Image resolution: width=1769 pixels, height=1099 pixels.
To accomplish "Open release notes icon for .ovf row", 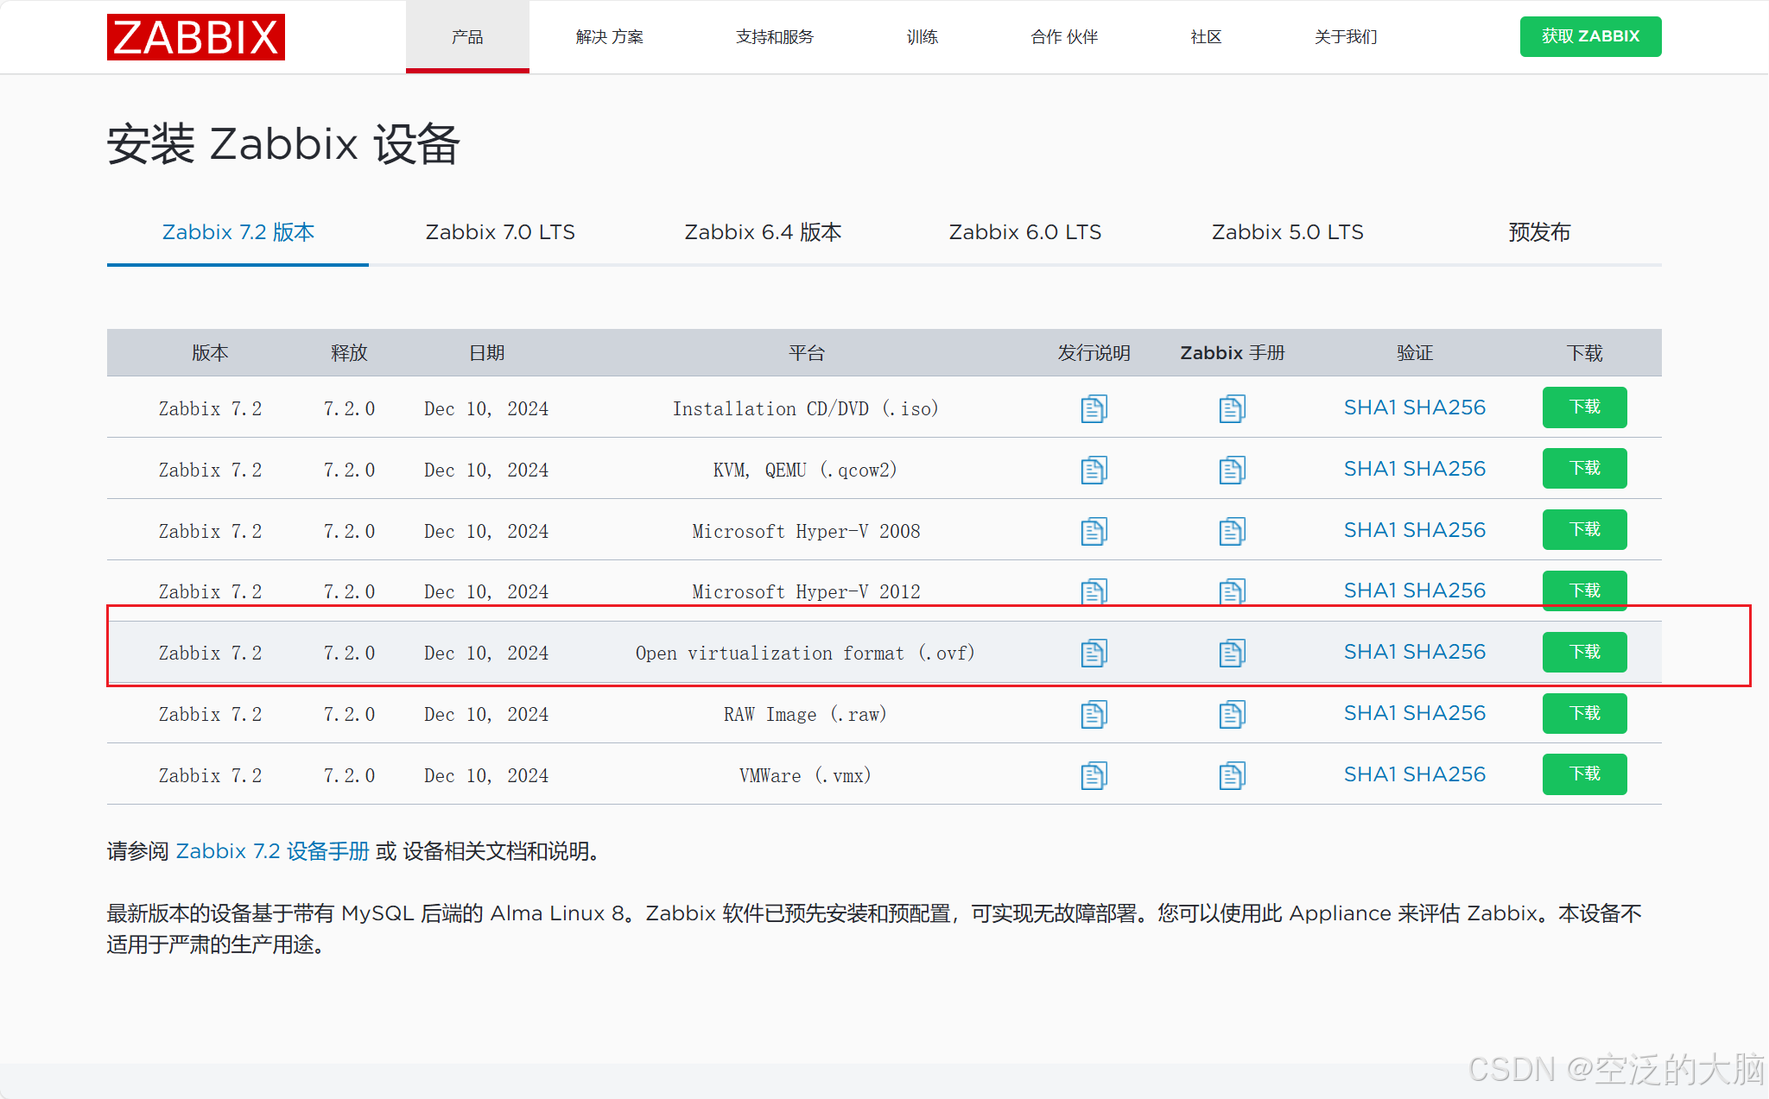I will (x=1094, y=653).
